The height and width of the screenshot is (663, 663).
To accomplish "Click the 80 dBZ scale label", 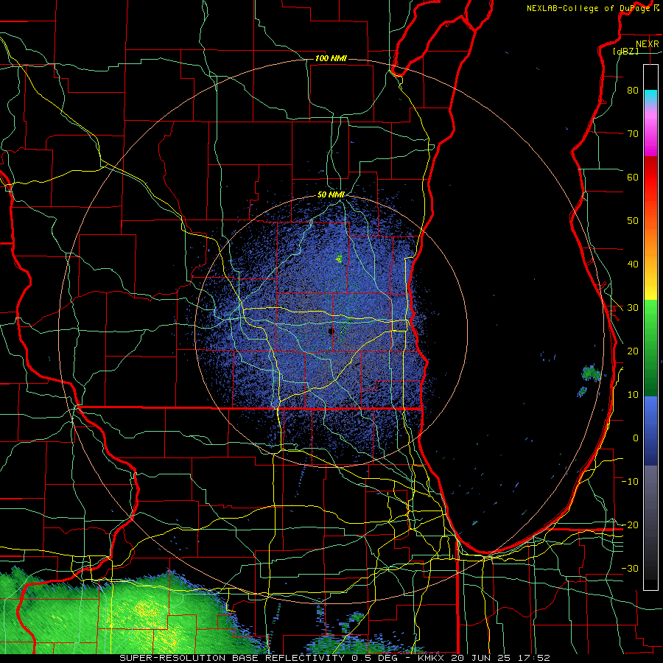I will point(633,90).
